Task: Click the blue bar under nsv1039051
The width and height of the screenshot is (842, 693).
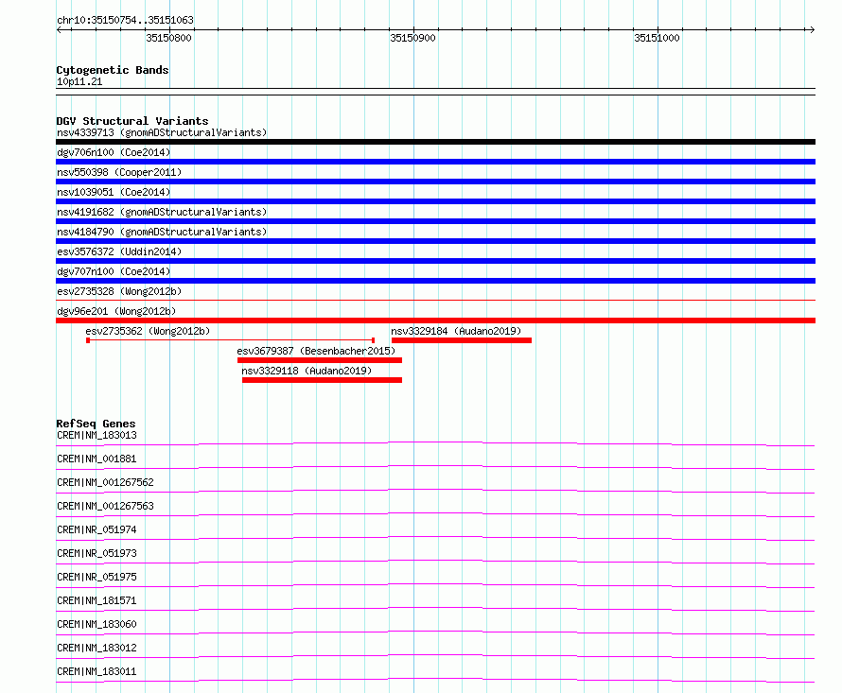Action: 435,201
